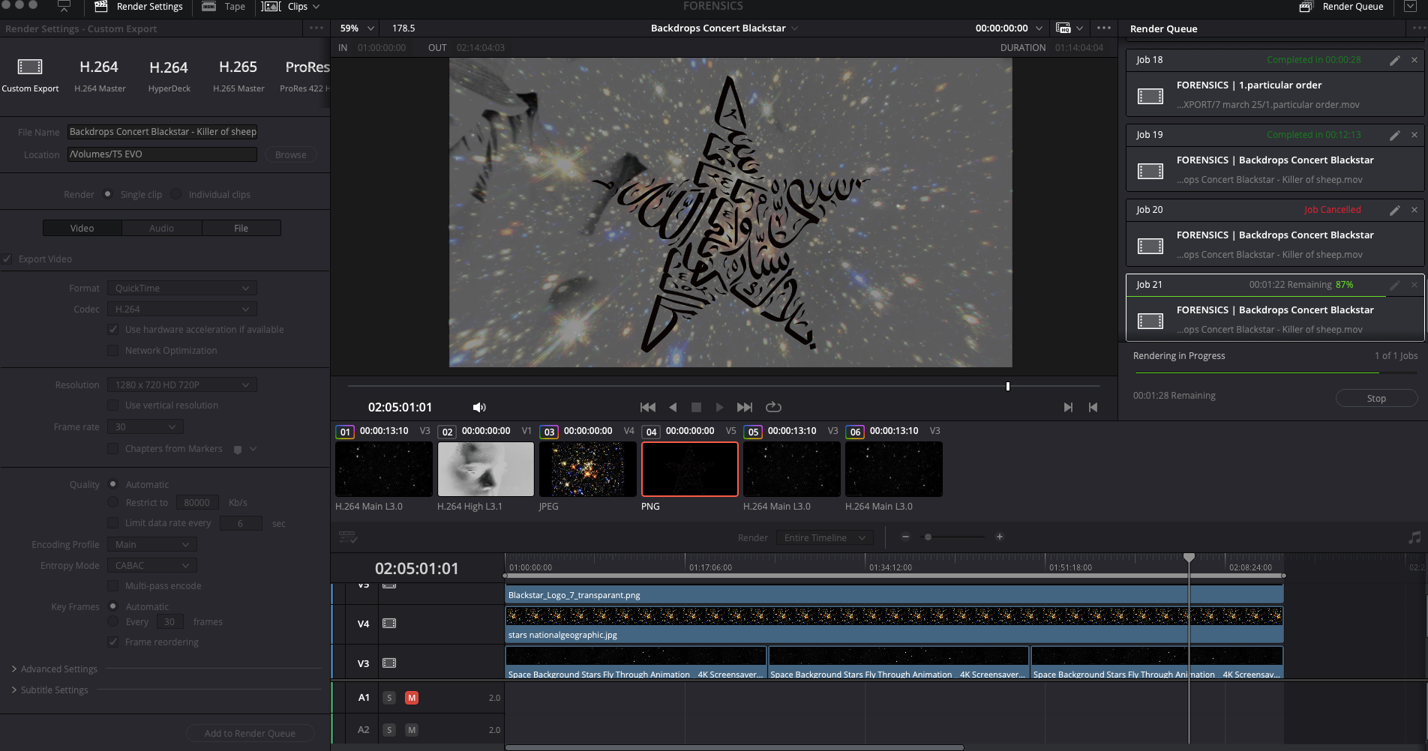Click the V3 track film icon
The width and height of the screenshot is (1428, 751).
point(389,663)
